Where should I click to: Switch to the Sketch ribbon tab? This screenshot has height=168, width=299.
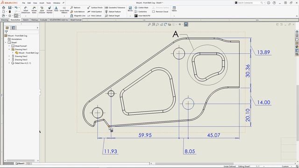click(x=26, y=20)
